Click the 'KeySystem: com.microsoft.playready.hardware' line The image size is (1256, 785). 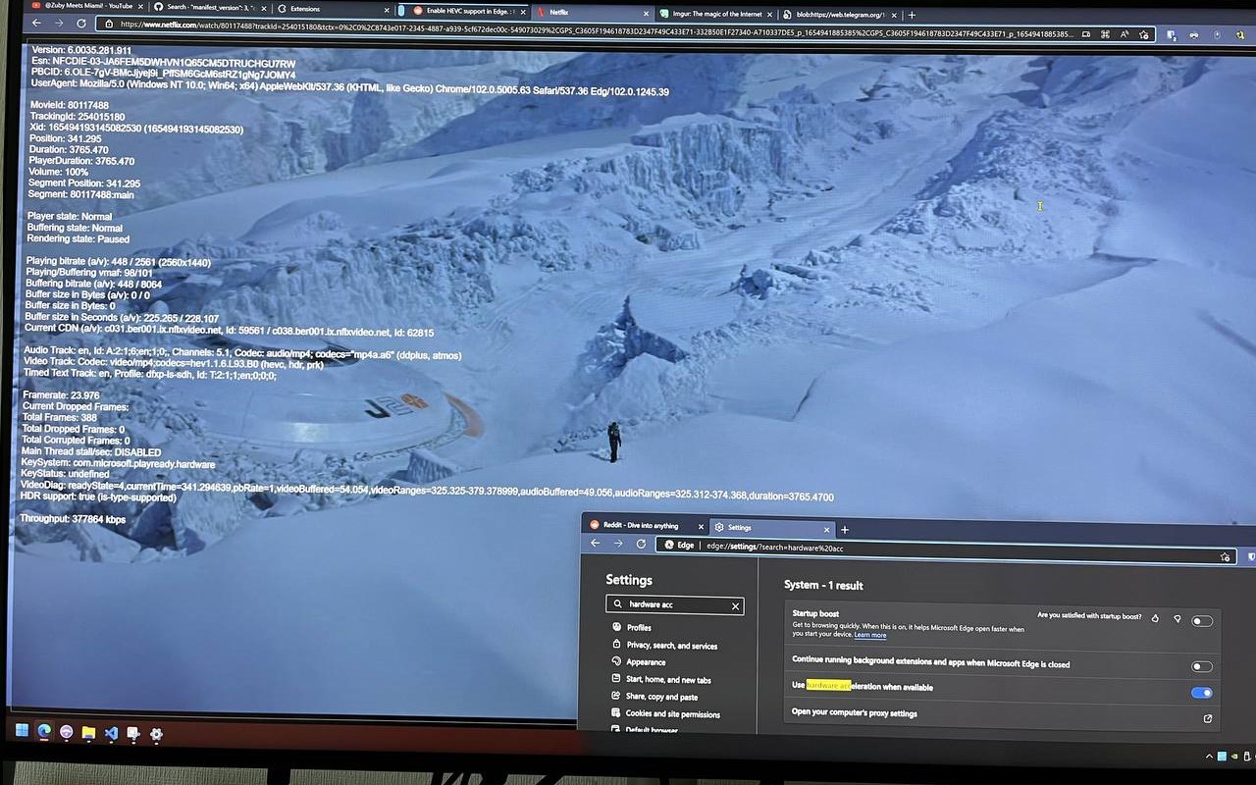tap(118, 464)
